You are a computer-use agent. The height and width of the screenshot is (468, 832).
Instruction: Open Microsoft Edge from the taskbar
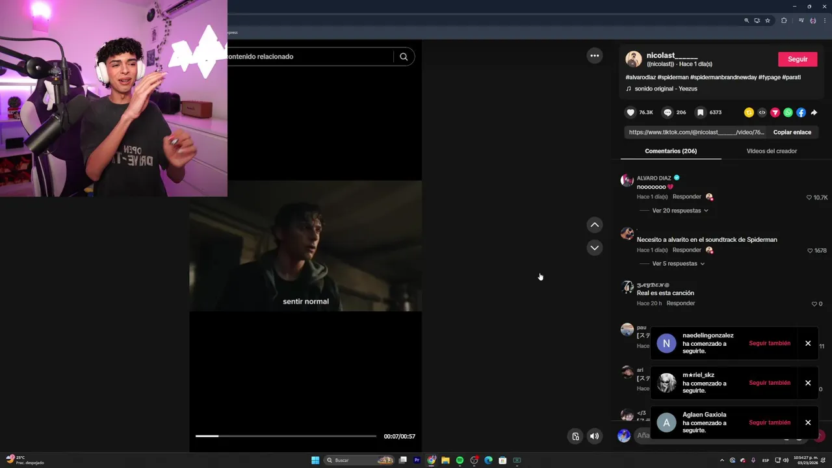click(x=488, y=460)
